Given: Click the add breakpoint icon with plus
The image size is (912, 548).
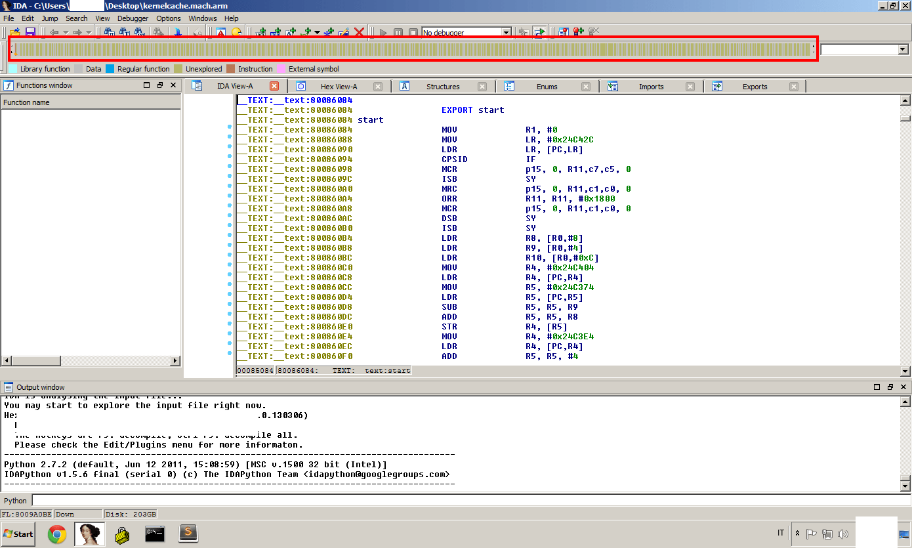Looking at the screenshot, I should 579,32.
